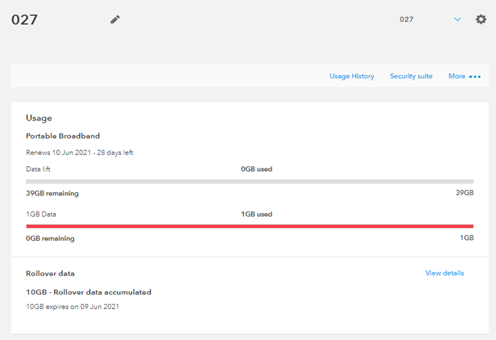The height and width of the screenshot is (340, 496).
Task: Open settings with the gear icon
Action: coord(480,19)
